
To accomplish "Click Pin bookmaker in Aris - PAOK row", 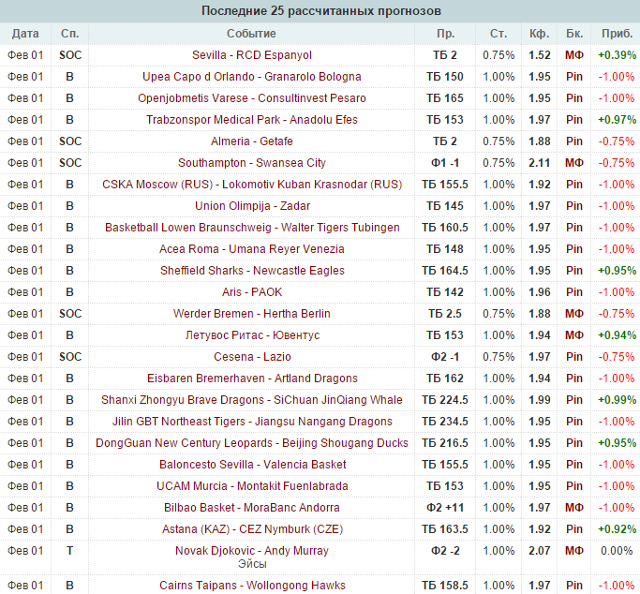I will 573,292.
